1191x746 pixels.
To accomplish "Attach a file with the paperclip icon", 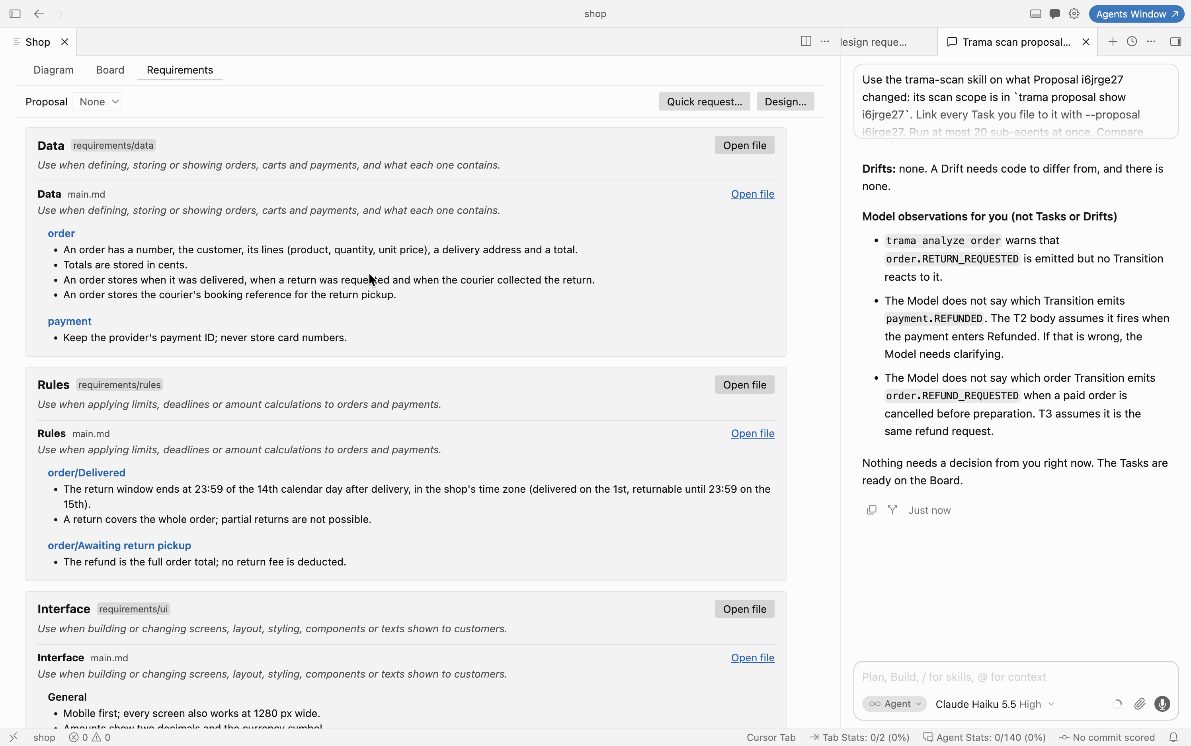I will tap(1140, 704).
